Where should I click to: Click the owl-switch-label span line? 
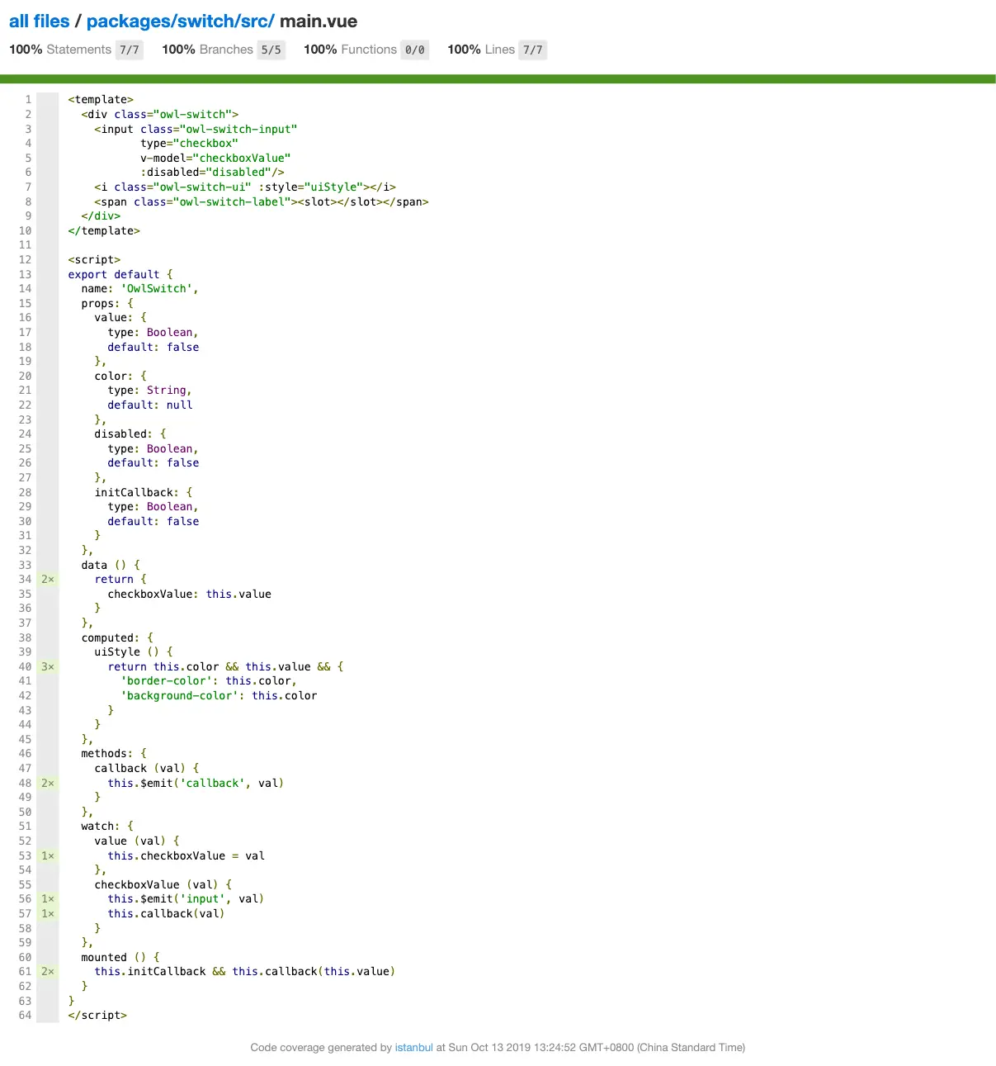pos(262,201)
